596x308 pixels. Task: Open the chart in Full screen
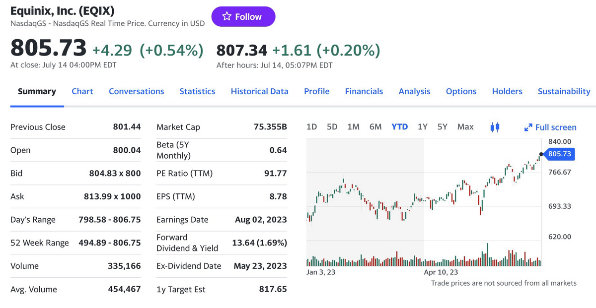[x=550, y=127]
